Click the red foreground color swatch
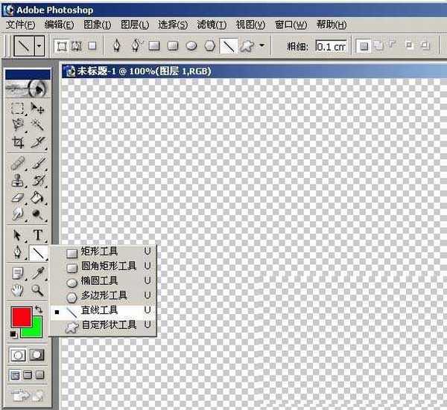447x410 pixels. [x=20, y=316]
